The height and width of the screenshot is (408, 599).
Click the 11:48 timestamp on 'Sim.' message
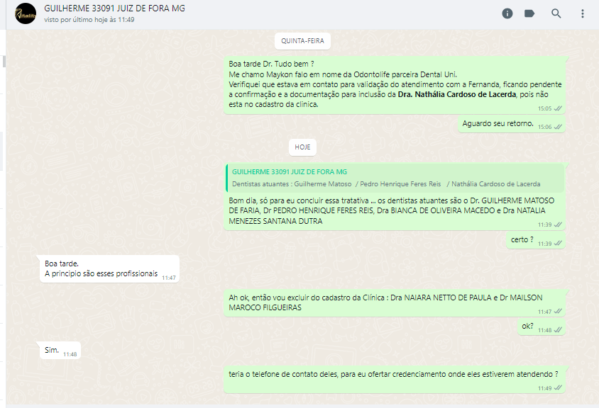coord(70,354)
